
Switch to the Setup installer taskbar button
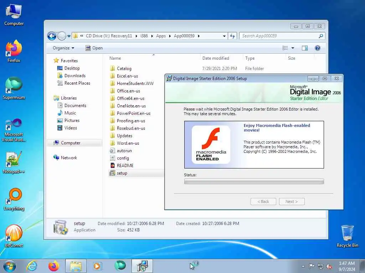pyautogui.click(x=142, y=266)
